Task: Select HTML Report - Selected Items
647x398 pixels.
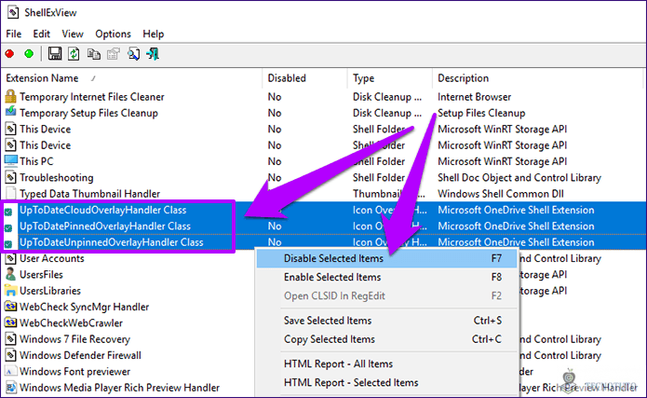Action: point(386,382)
